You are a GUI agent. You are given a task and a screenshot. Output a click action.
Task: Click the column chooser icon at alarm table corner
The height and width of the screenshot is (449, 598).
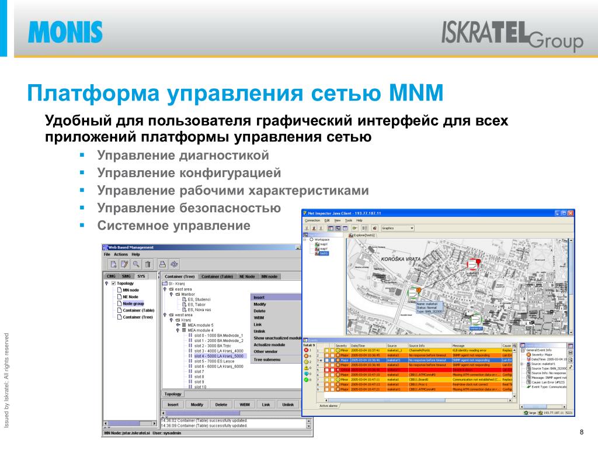coord(514,346)
